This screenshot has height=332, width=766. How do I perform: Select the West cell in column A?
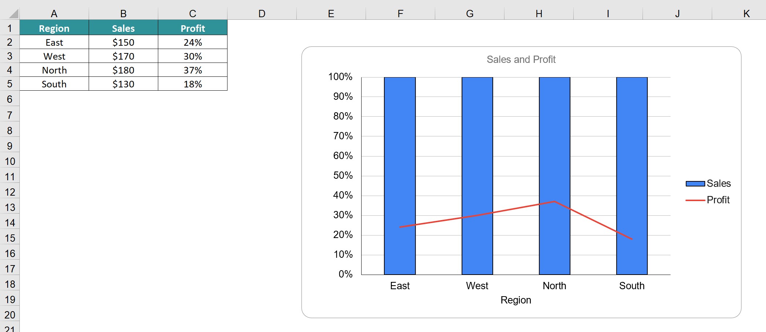coord(54,56)
